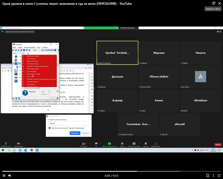Toggle remember my name checkbox

coord(50,128)
